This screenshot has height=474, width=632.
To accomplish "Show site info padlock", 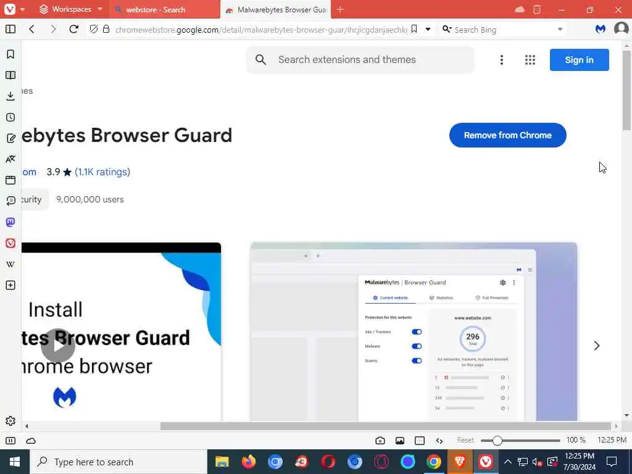I will tap(106, 29).
